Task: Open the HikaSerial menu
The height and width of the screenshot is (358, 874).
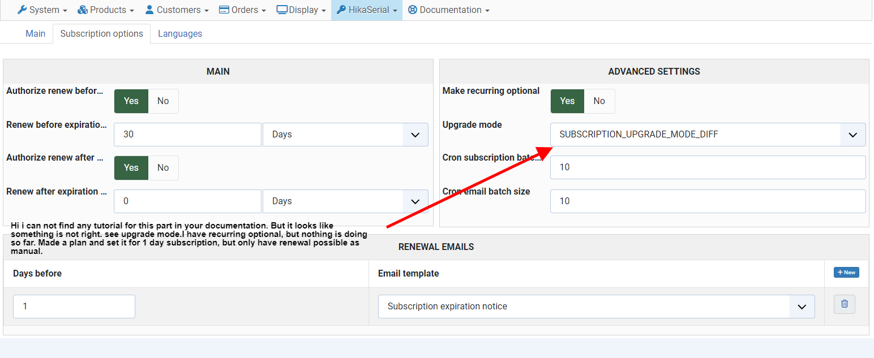Action: click(367, 10)
